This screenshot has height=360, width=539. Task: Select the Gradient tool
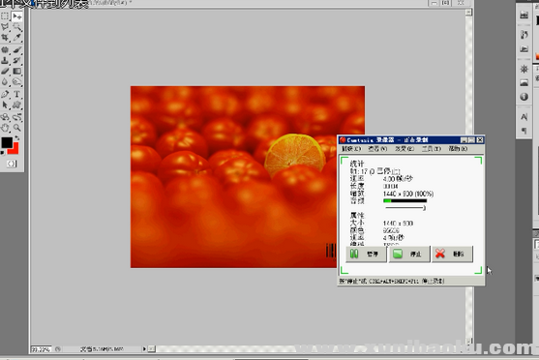pyautogui.click(x=16, y=72)
